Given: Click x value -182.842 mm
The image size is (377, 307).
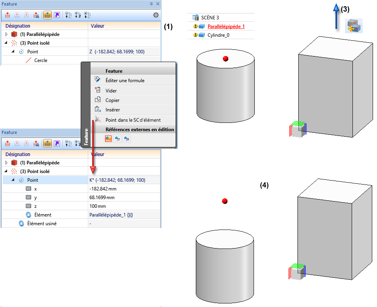Looking at the screenshot, I should pyautogui.click(x=103, y=189).
